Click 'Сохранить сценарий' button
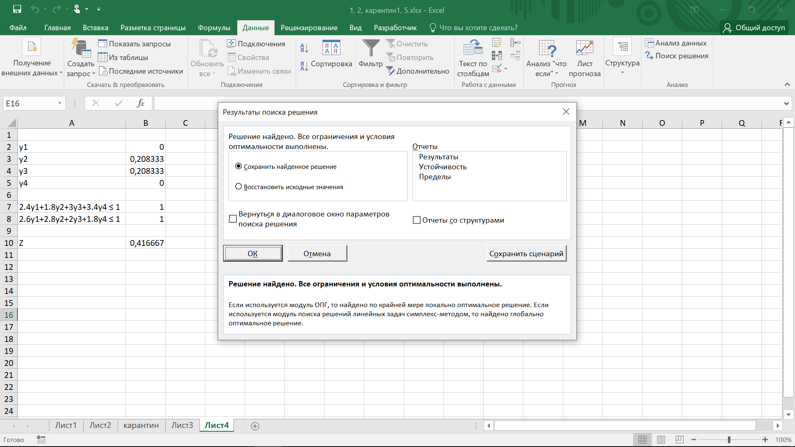 [x=526, y=254]
